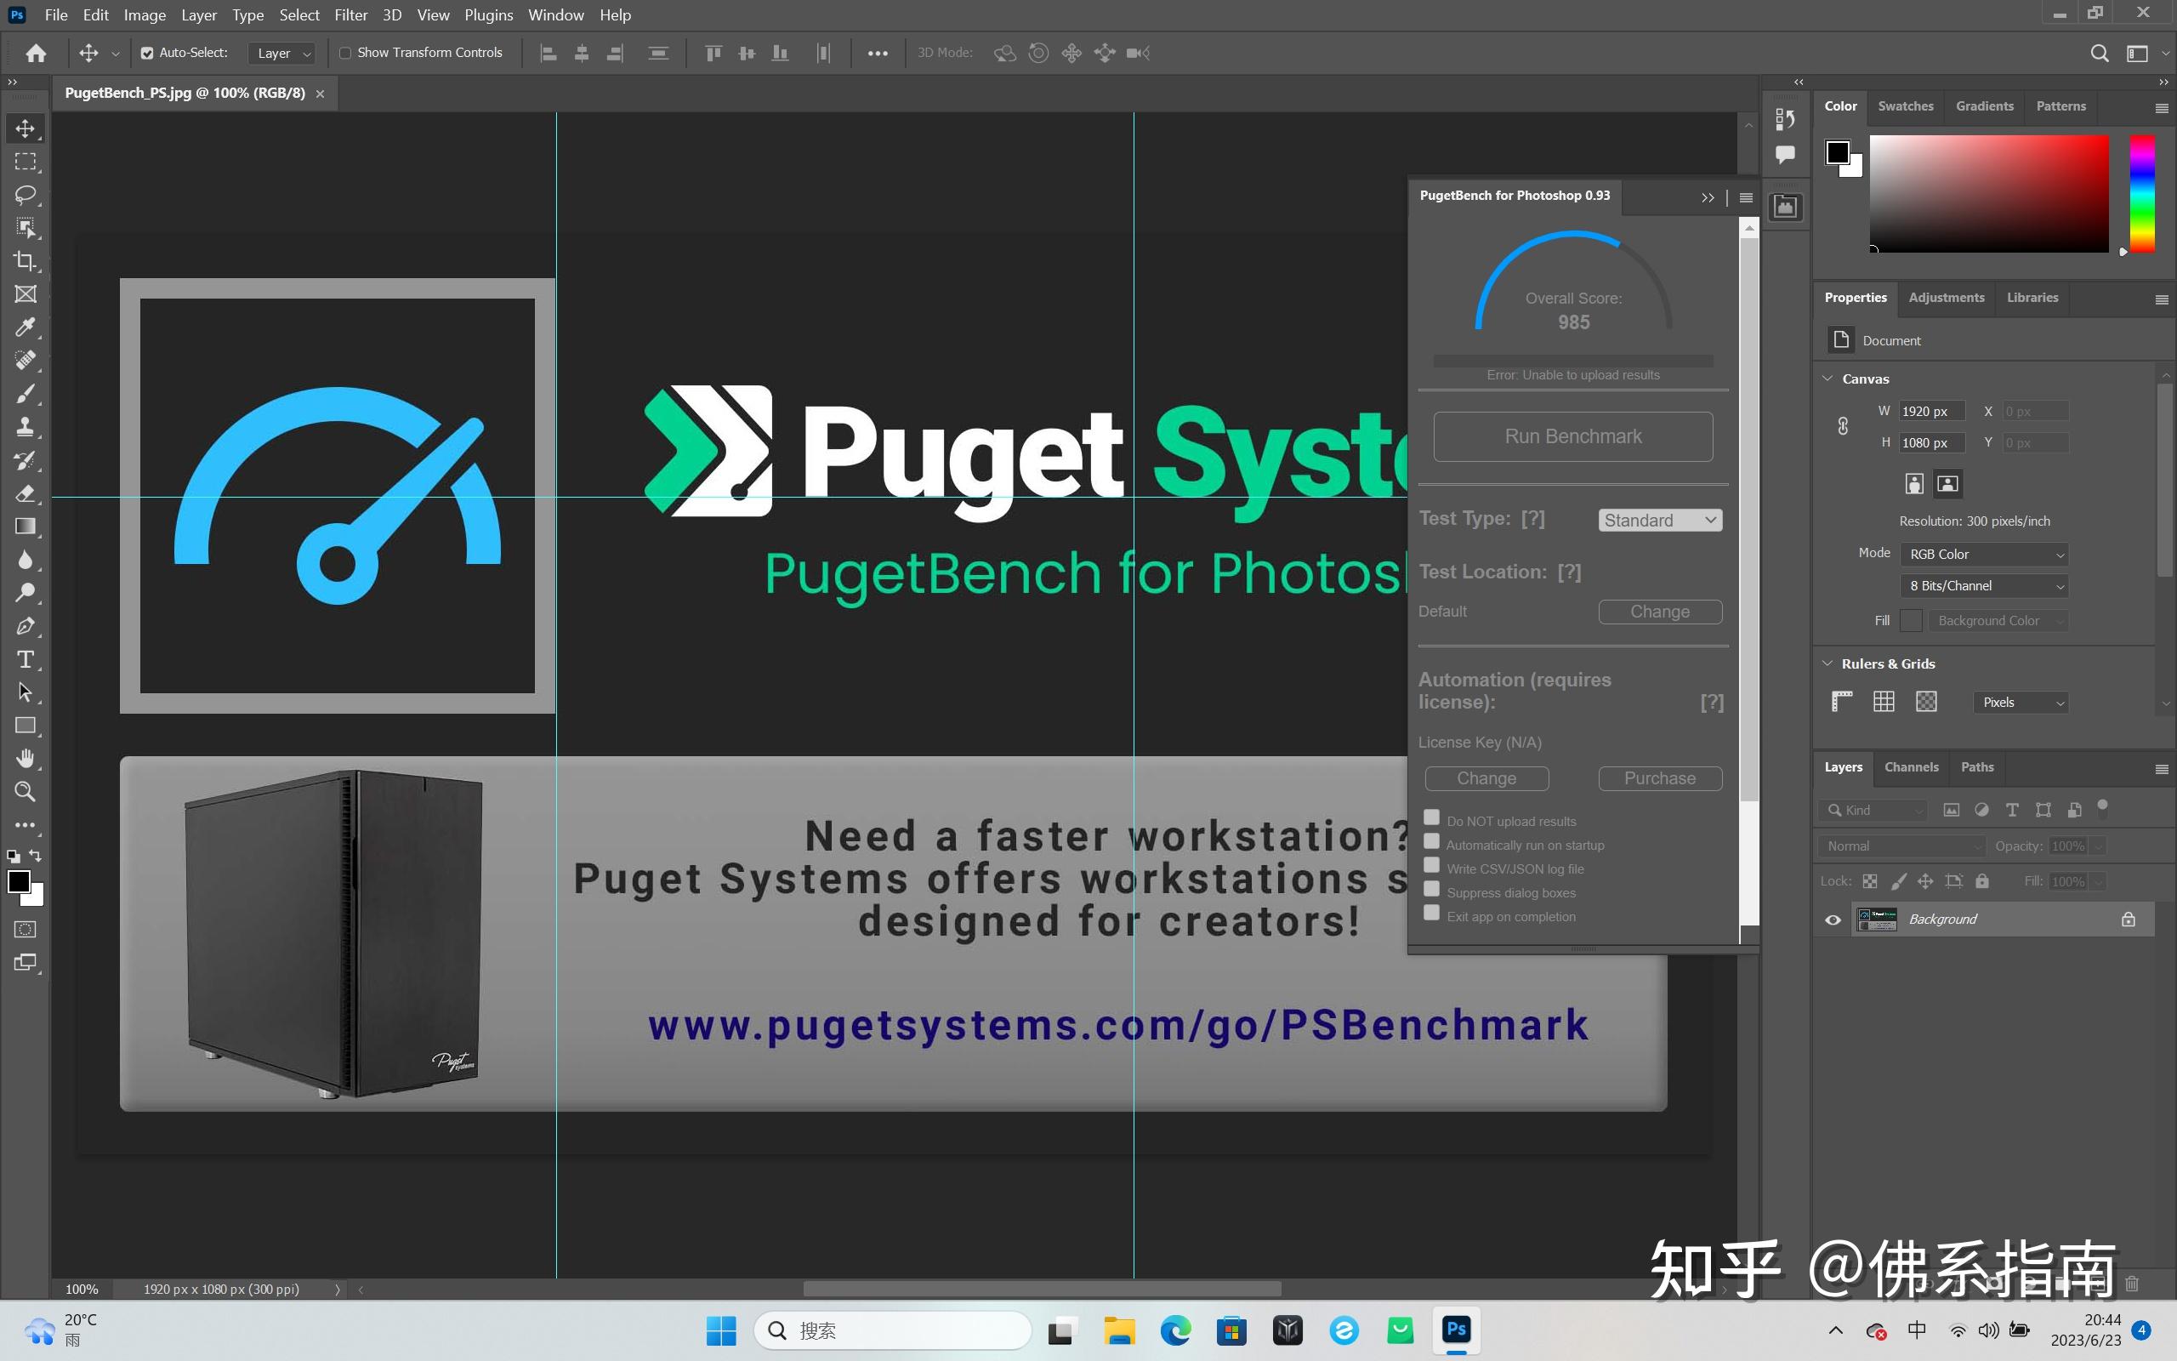Screen dimensions: 2177x1361
Task: Select the Crop tool
Action: click(x=26, y=261)
